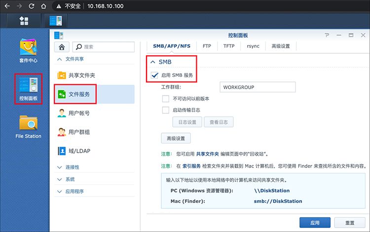Select the SMB/AFP/NFS tab
This screenshot has width=370, height=232.
pyautogui.click(x=172, y=46)
